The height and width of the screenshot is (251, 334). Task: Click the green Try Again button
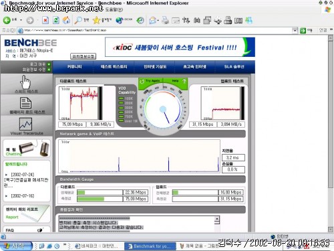151,81
